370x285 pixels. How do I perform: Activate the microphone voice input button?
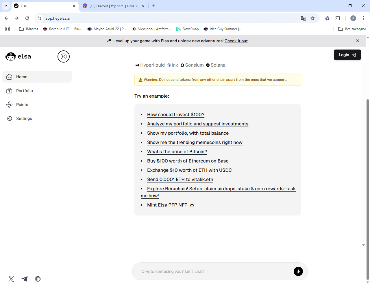pyautogui.click(x=298, y=271)
